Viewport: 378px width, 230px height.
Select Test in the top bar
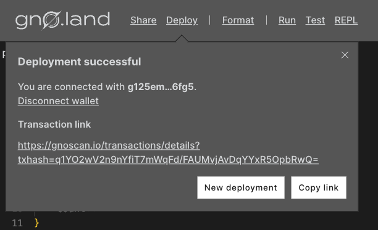tap(315, 20)
